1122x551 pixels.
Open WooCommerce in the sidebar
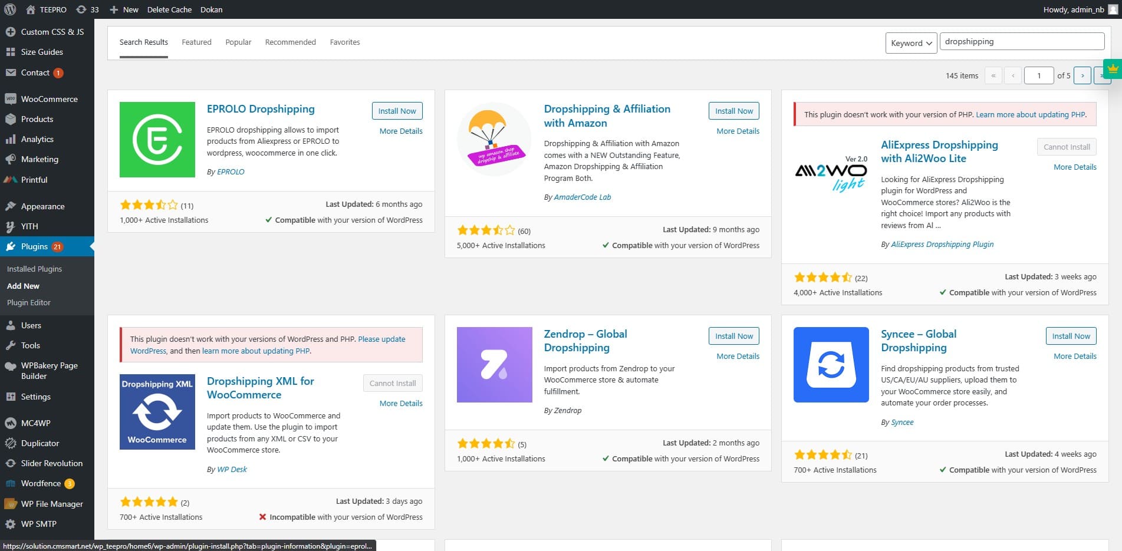point(49,99)
